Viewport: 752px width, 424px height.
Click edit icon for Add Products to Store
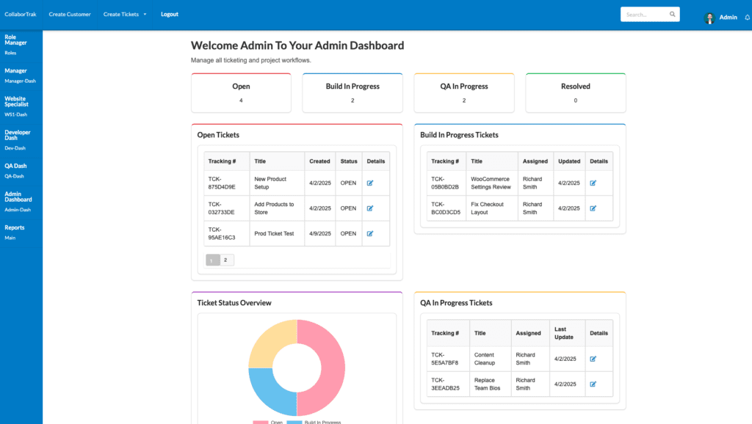[x=370, y=208]
